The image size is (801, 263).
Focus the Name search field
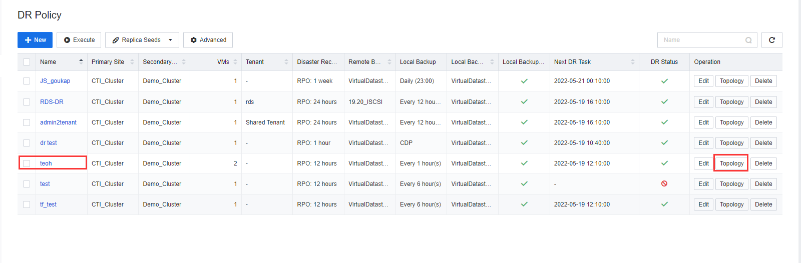tap(701, 40)
